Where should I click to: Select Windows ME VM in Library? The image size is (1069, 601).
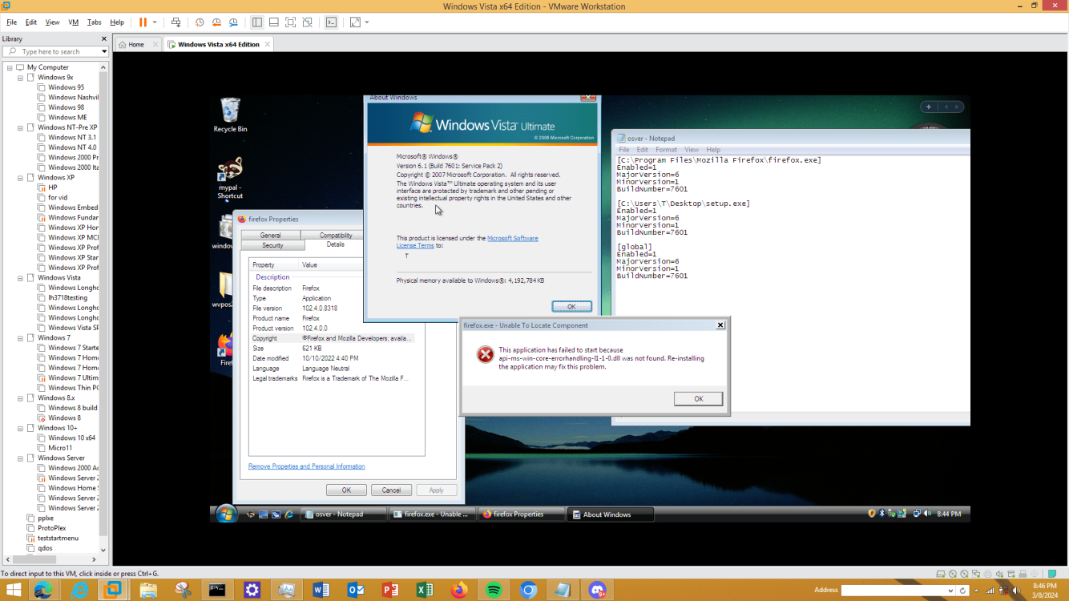pos(67,117)
